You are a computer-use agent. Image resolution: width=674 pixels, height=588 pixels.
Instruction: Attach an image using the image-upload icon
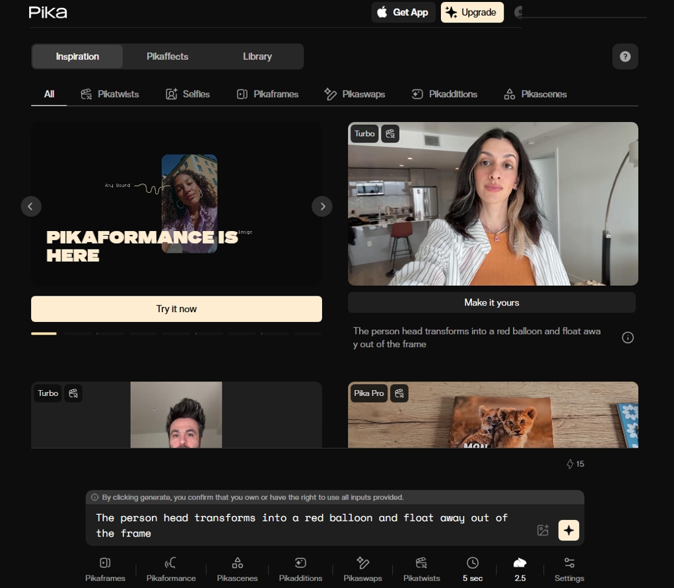[x=543, y=530]
